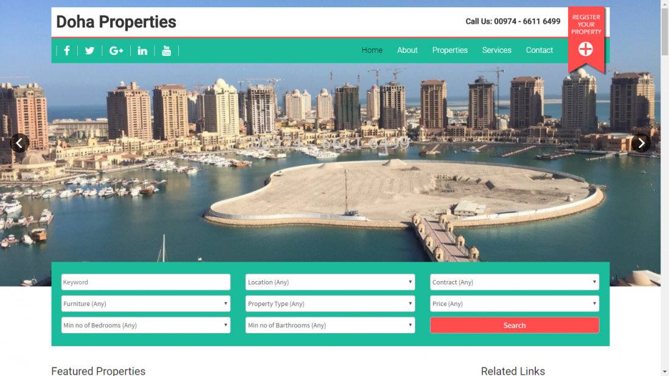The width and height of the screenshot is (669, 376).
Task: Click the Register Your Property ribbon text
Action: pos(586,24)
